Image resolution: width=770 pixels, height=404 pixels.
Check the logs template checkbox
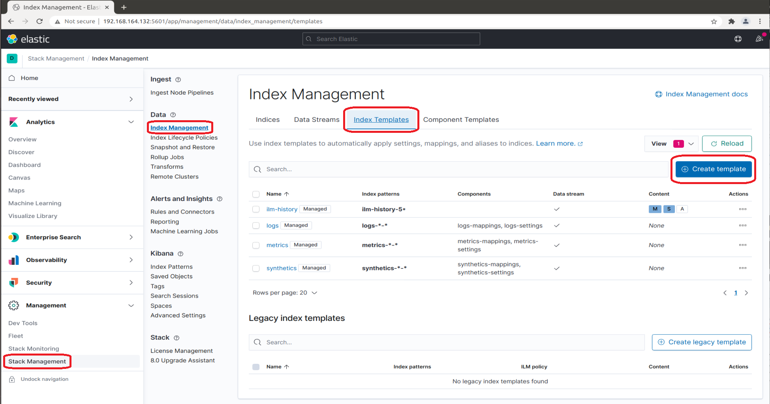(256, 225)
